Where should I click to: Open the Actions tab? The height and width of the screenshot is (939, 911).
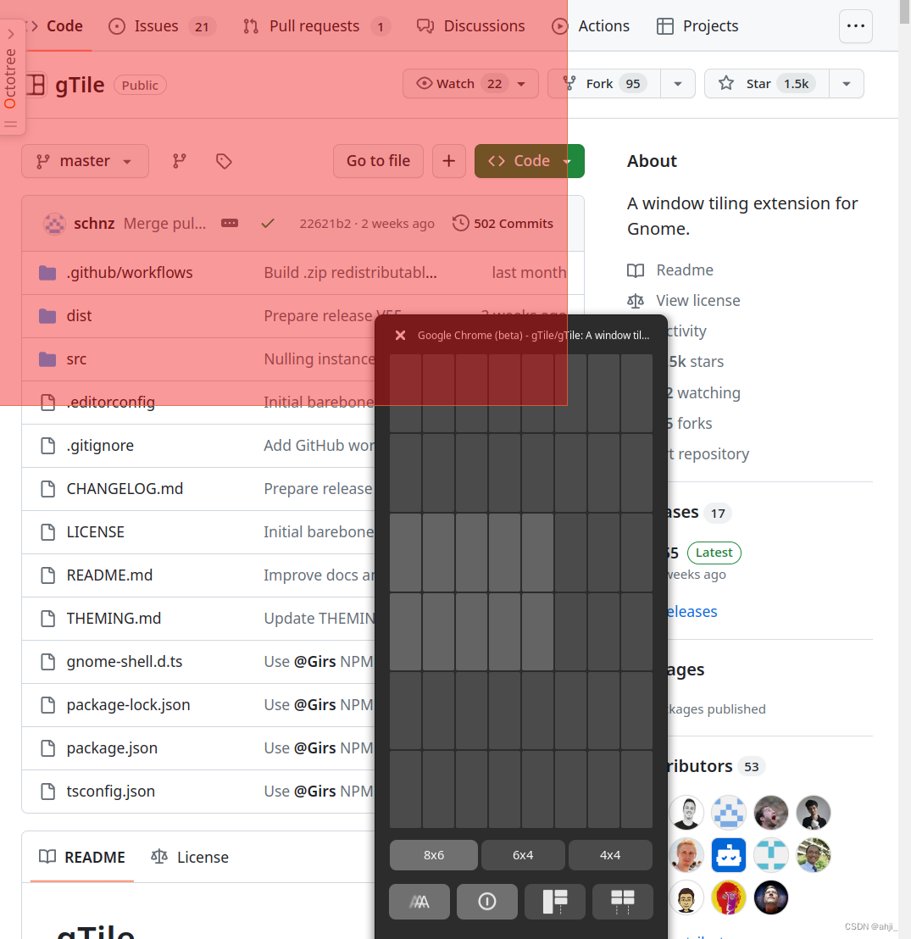(591, 26)
